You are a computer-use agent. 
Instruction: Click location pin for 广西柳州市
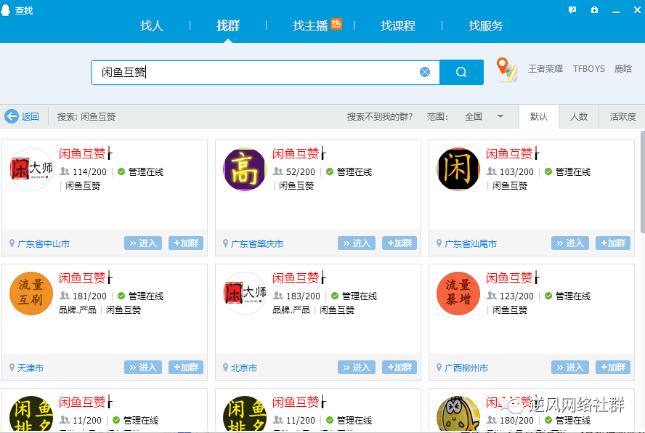(439, 368)
